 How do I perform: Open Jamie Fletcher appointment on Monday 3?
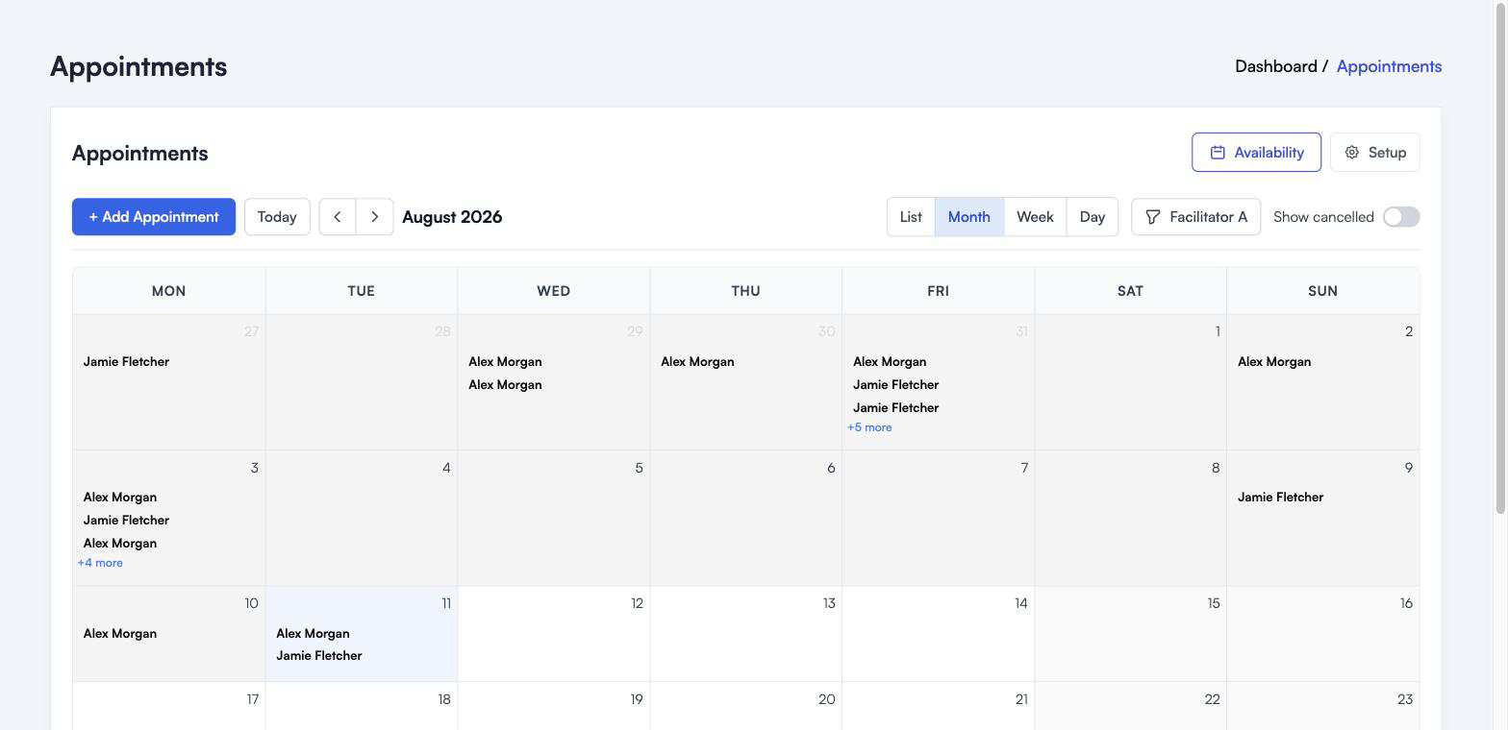click(x=126, y=521)
